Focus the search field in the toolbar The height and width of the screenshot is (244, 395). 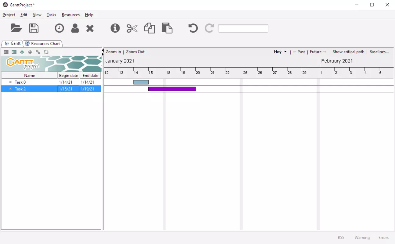pos(243,28)
